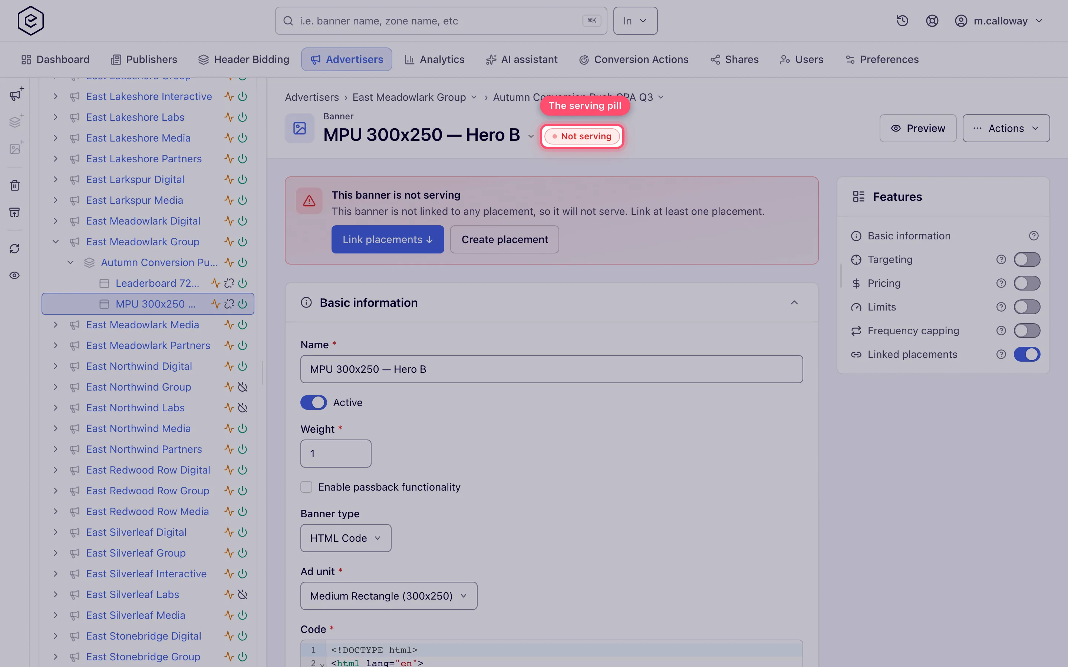Collapse East Meadowlark Group tree node
1068x667 pixels.
pos(56,242)
